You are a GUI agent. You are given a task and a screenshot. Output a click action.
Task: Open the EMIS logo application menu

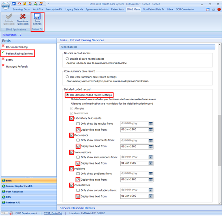[x=6, y=6]
